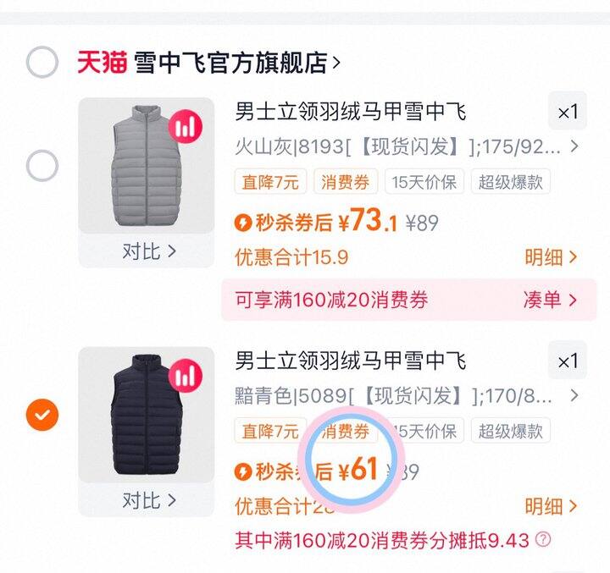
Task: Open 明细 discount details for navy vest
Action: (x=550, y=506)
